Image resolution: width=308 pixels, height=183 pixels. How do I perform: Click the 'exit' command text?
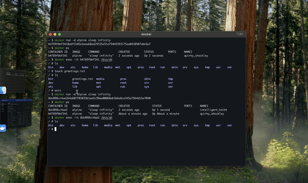point(58,91)
